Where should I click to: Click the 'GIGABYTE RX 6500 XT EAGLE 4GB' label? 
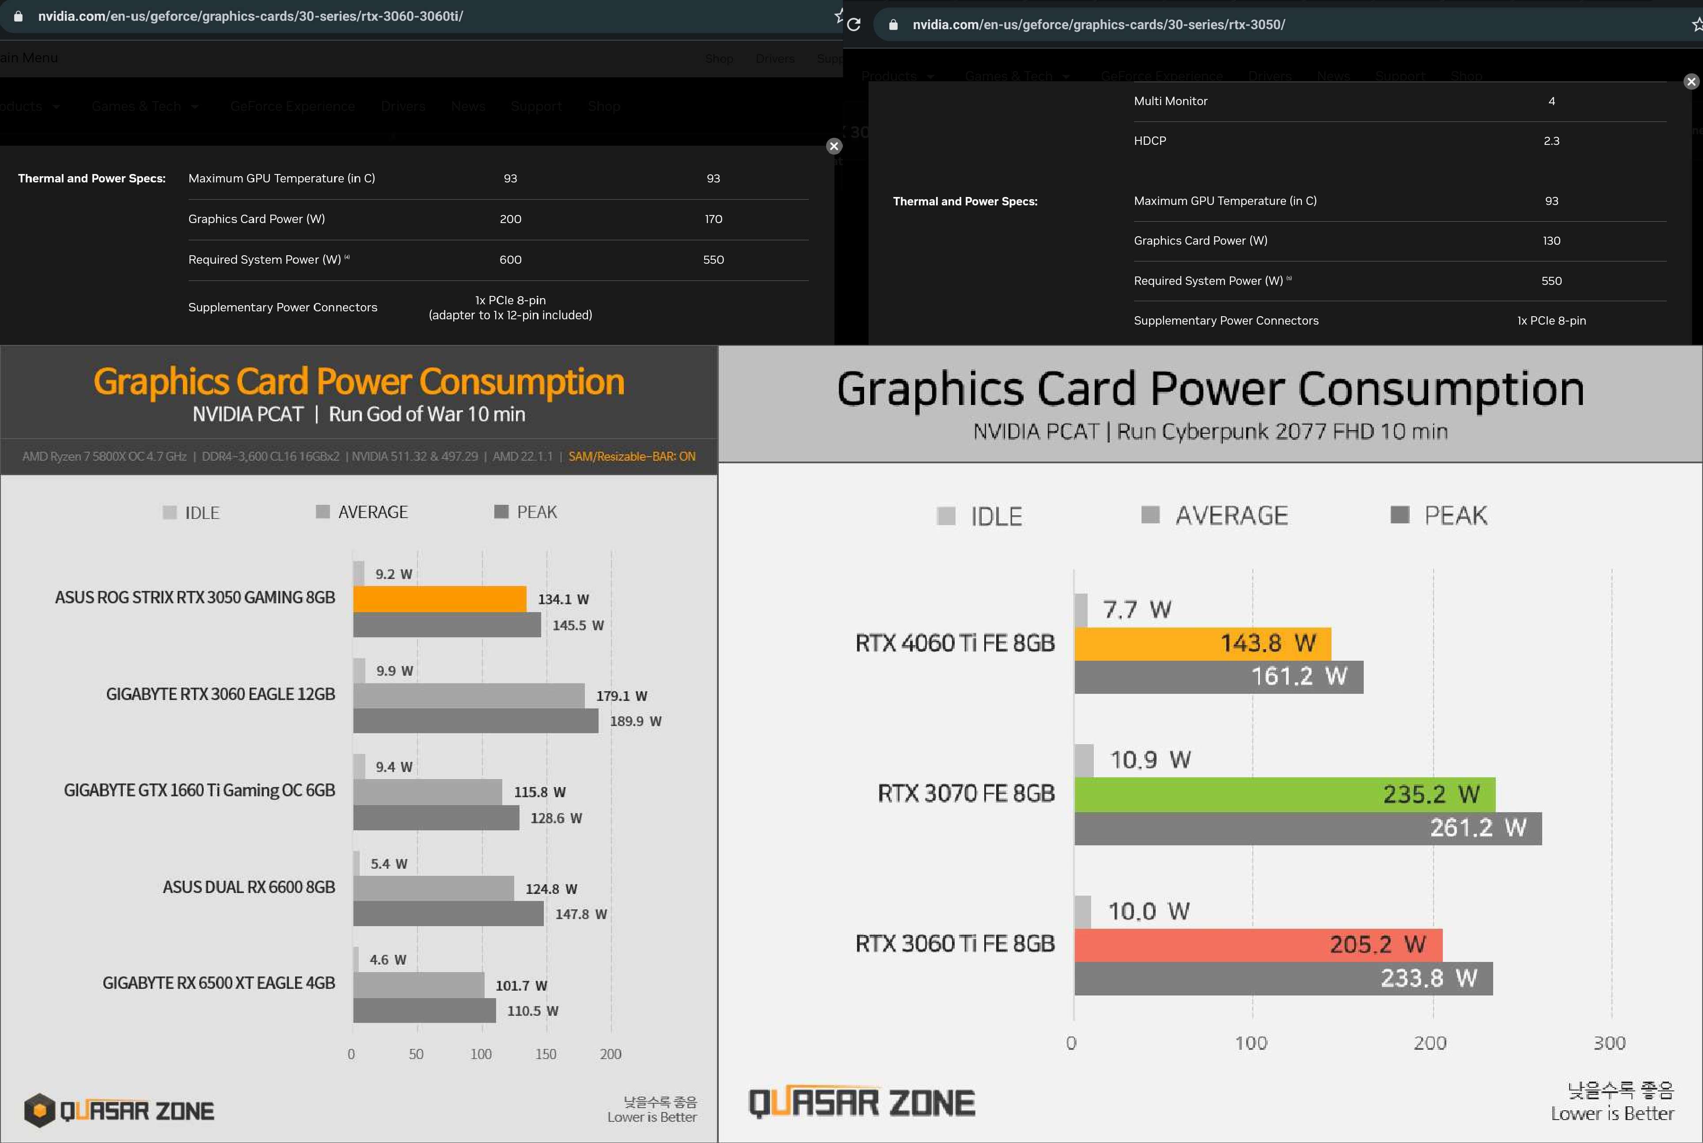[x=219, y=984]
